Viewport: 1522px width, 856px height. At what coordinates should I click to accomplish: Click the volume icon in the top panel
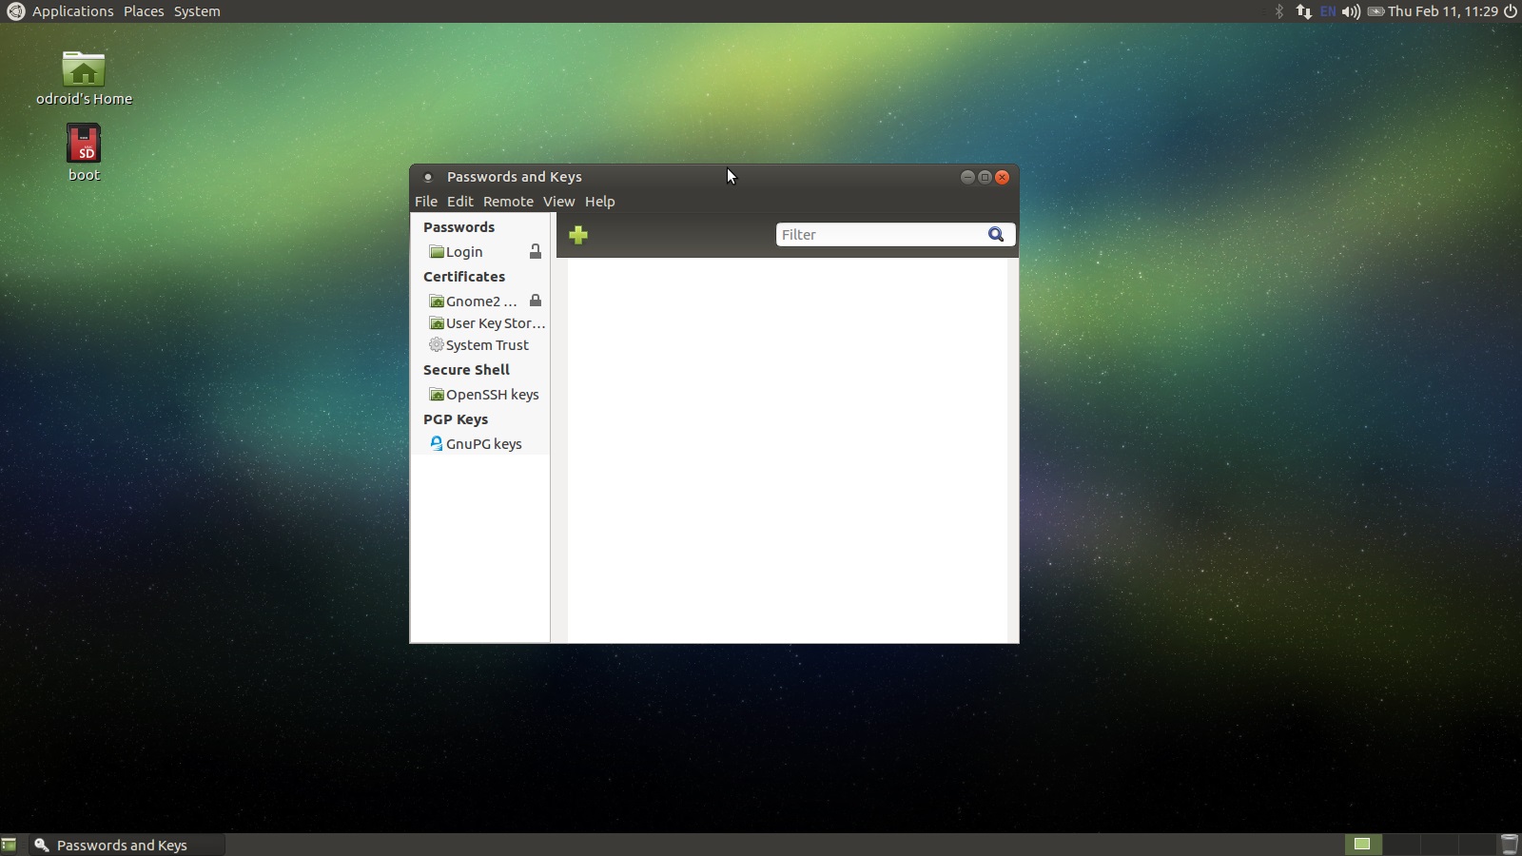click(x=1352, y=11)
